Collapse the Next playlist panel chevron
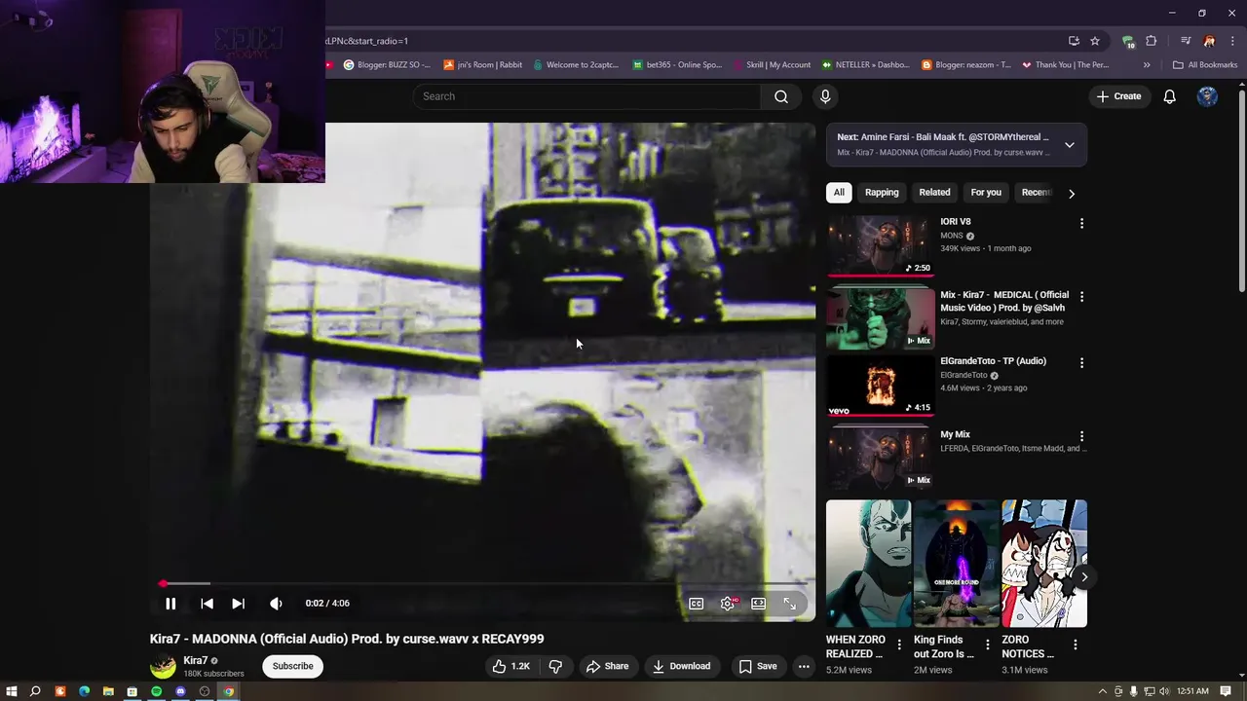The width and height of the screenshot is (1247, 701). coord(1070,145)
